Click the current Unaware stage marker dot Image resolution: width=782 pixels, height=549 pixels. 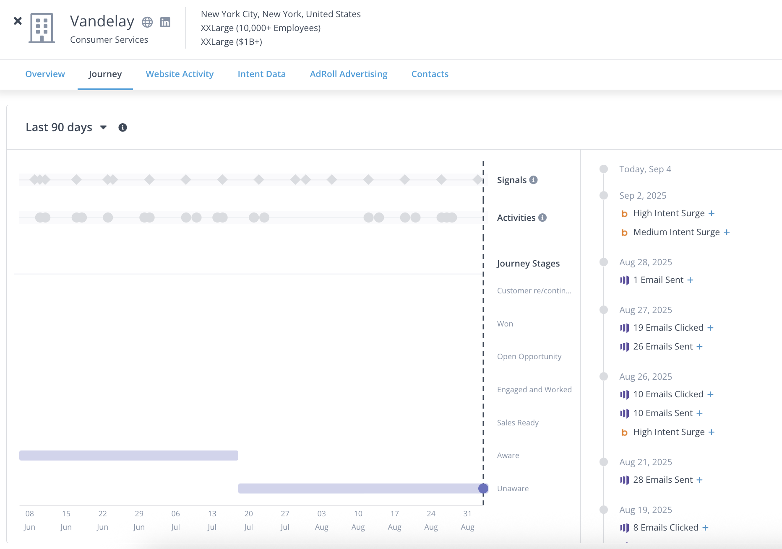[x=483, y=488]
